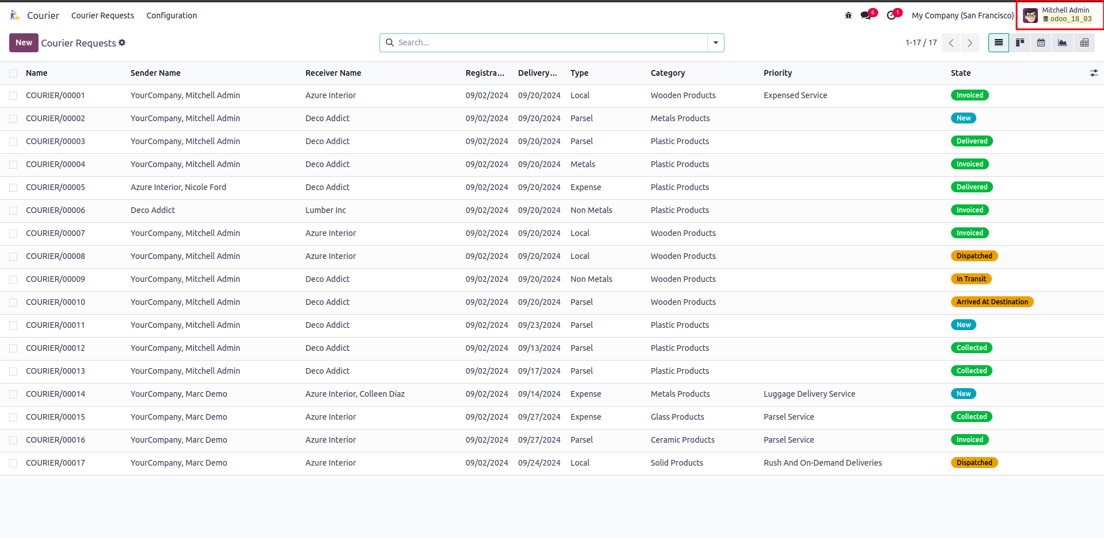Sort by State column header

pyautogui.click(x=960, y=73)
